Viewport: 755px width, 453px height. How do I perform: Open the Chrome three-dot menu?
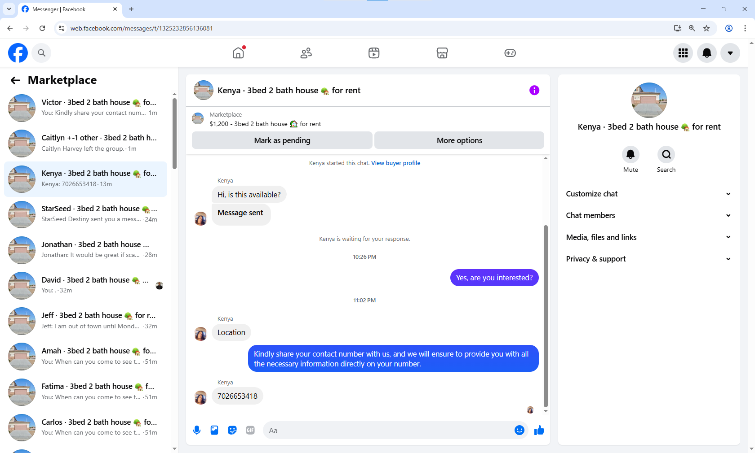coord(745,28)
